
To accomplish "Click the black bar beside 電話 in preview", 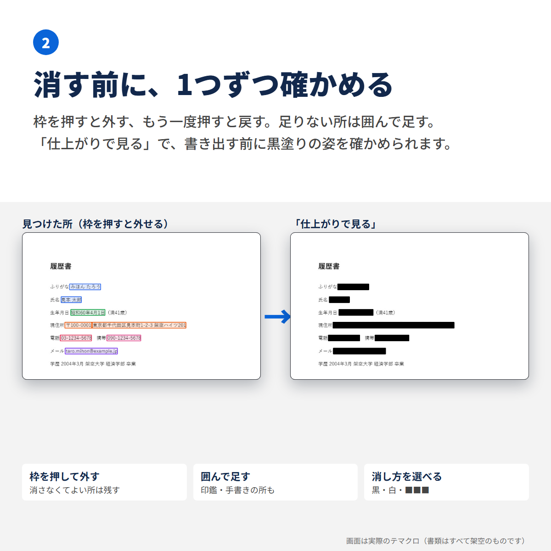I will click(x=344, y=338).
